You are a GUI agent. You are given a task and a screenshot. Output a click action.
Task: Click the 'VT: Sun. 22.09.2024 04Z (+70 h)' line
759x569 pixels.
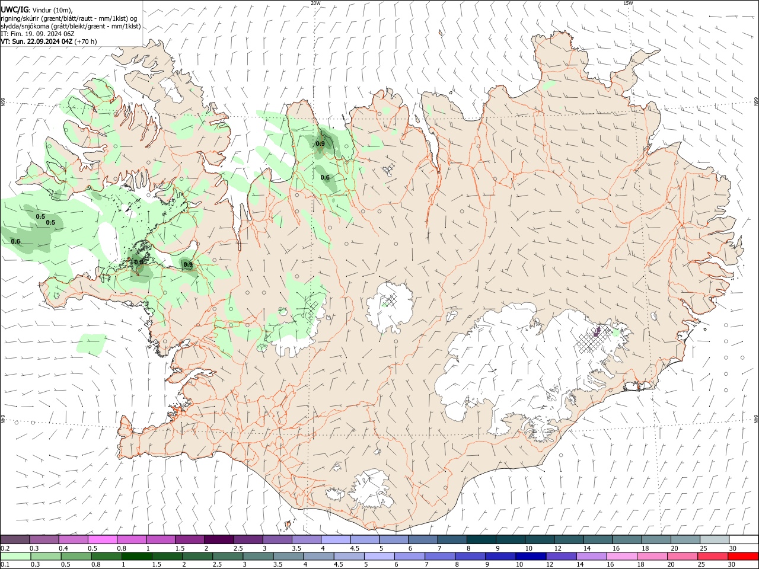tap(49, 41)
